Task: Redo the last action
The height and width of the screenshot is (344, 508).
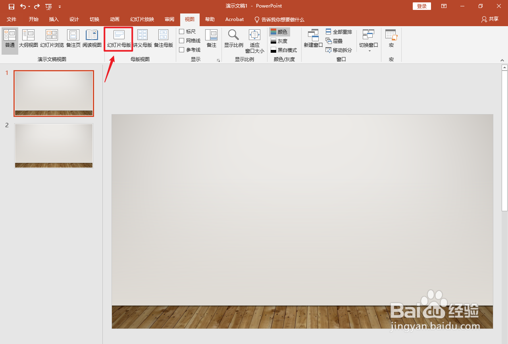Action: pos(37,6)
